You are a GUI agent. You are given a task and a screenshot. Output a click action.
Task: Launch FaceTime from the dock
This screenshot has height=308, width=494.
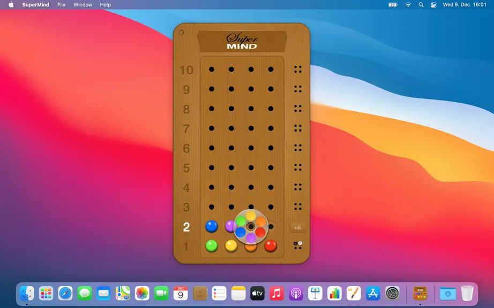point(161,294)
